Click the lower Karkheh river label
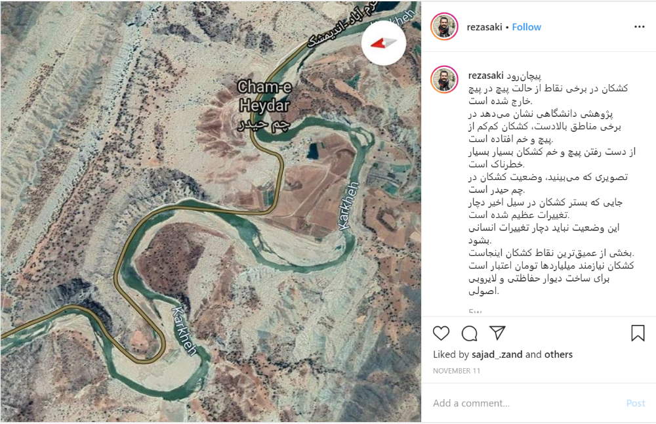656x424 pixels. 184,331
